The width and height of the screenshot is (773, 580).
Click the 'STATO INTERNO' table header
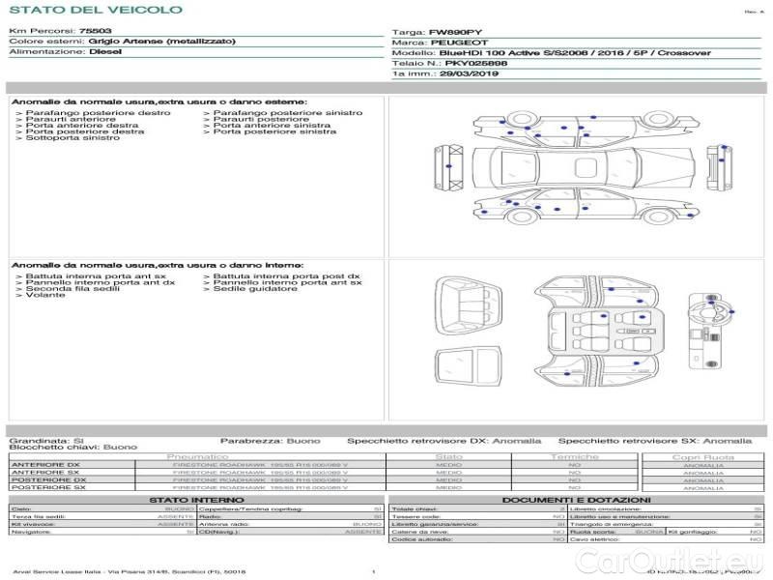tap(196, 500)
